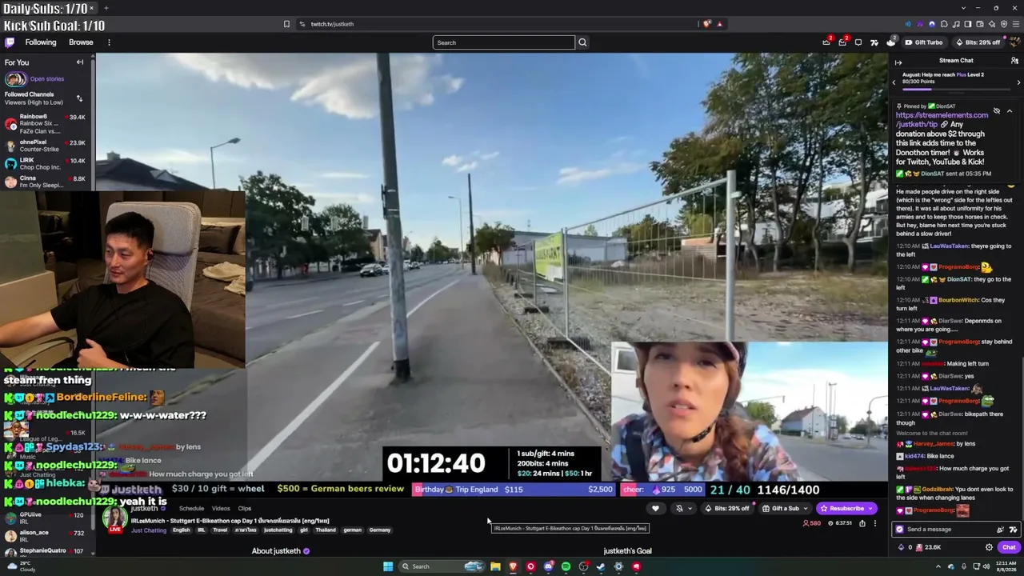Image resolution: width=1024 pixels, height=576 pixels.
Task: Open the browser wallet icon
Action: tap(980, 24)
